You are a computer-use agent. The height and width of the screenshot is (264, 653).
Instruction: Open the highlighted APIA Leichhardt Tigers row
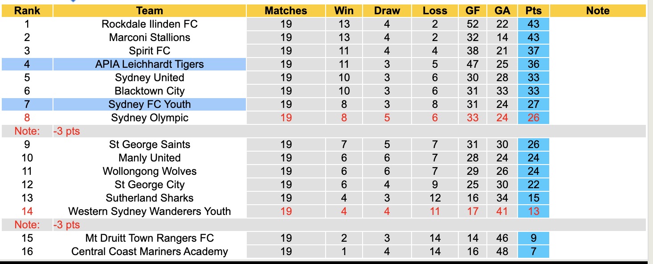(149, 64)
